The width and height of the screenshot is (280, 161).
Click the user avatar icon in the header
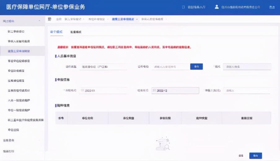pyautogui.click(x=217, y=7)
